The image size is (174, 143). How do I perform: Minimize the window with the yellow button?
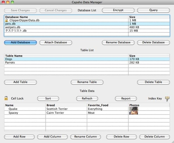point(8,2)
